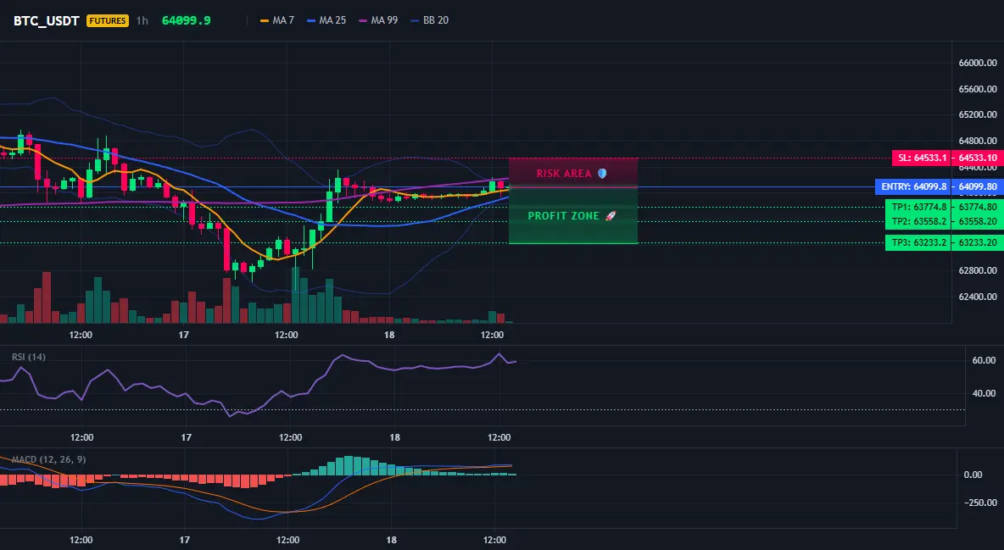The image size is (1004, 550).
Task: Click the TP2: 63558.2 label
Action: pyautogui.click(x=919, y=221)
